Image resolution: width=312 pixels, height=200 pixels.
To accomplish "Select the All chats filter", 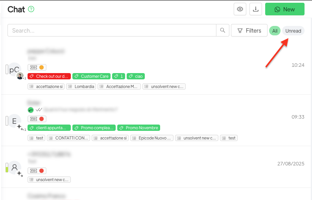I will point(275,31).
